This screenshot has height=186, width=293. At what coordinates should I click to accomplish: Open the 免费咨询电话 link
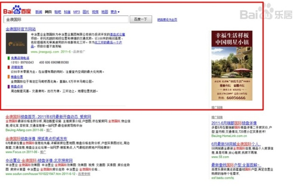[x=20, y=58]
